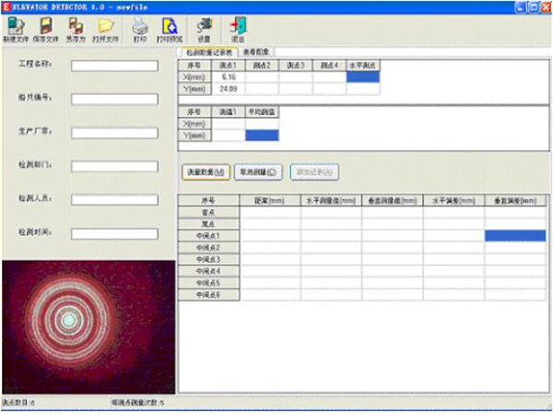The image size is (553, 412).
Task: Select the 检测数据记录表 tab
Action: tap(211, 53)
